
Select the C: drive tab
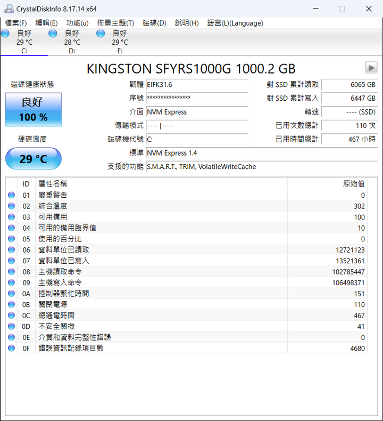[24, 42]
